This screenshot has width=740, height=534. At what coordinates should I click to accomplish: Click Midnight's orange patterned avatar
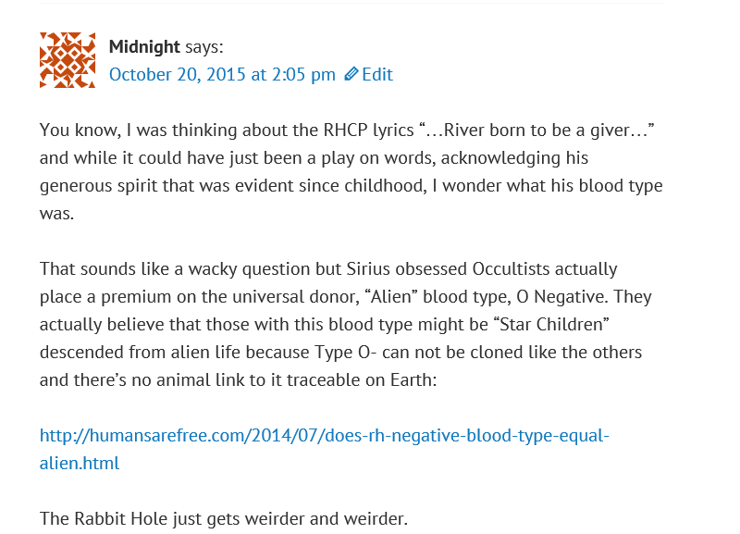pos(68,60)
